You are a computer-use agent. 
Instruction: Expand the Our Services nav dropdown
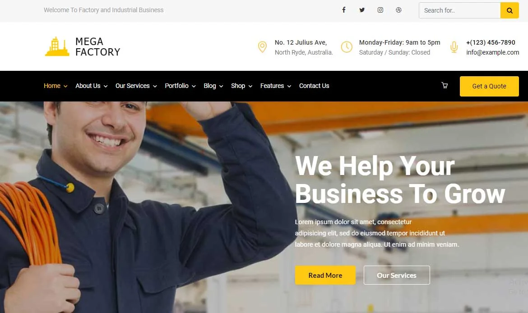[136, 86]
